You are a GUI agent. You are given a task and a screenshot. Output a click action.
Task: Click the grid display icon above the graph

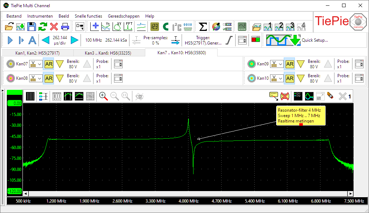(31, 96)
